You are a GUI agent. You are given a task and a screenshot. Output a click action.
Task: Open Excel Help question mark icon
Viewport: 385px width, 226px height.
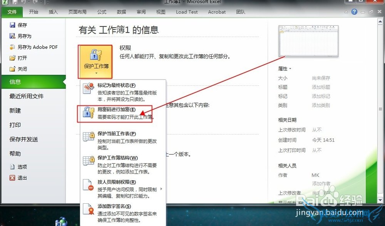click(x=354, y=12)
